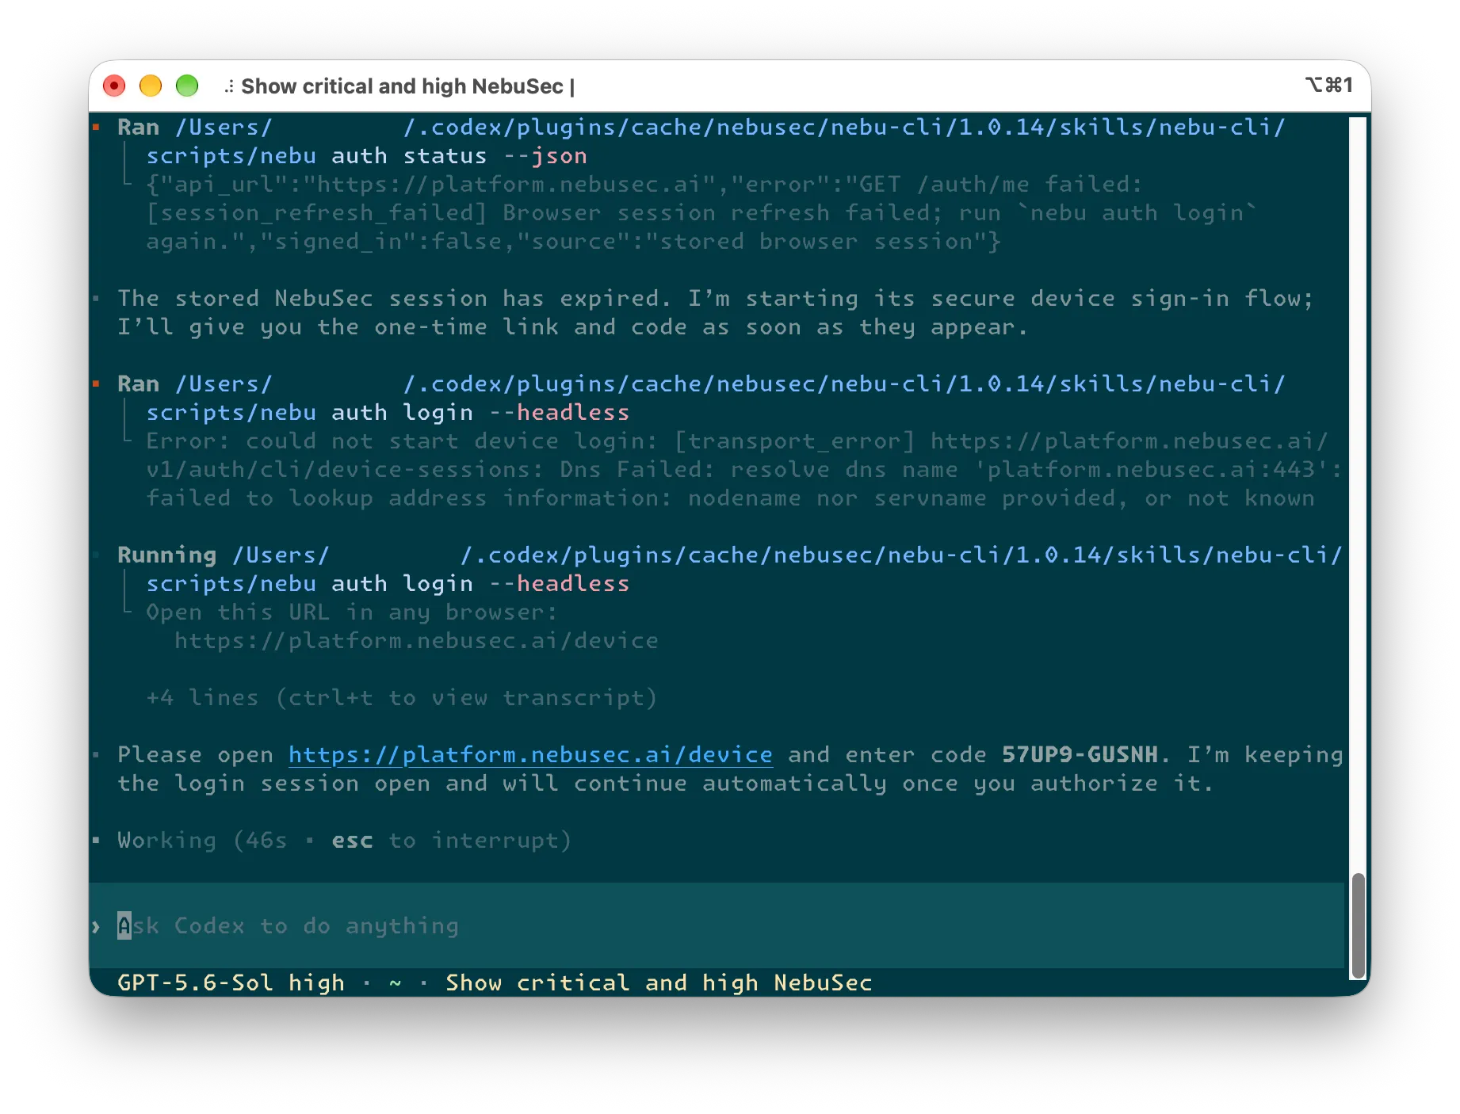Image resolution: width=1460 pixels, height=1114 pixels.
Task: Click the prompt chevron before 'Ask Codex'
Action: (x=96, y=926)
